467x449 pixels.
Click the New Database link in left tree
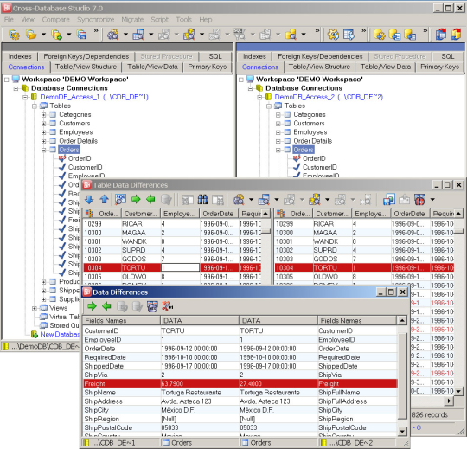(x=60, y=334)
